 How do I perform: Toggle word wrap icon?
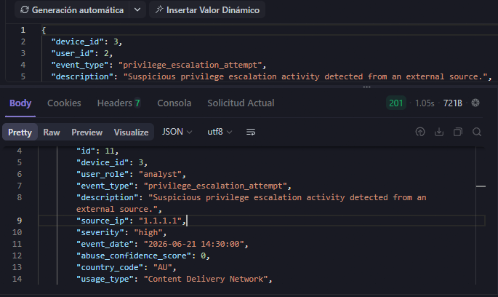tap(251, 132)
